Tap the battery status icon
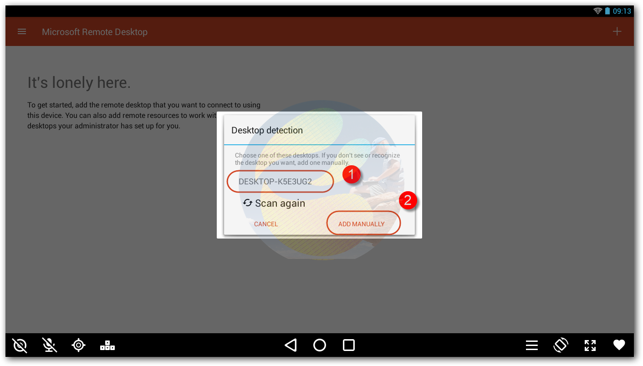Image resolution: width=643 pixels, height=366 pixels. (607, 11)
